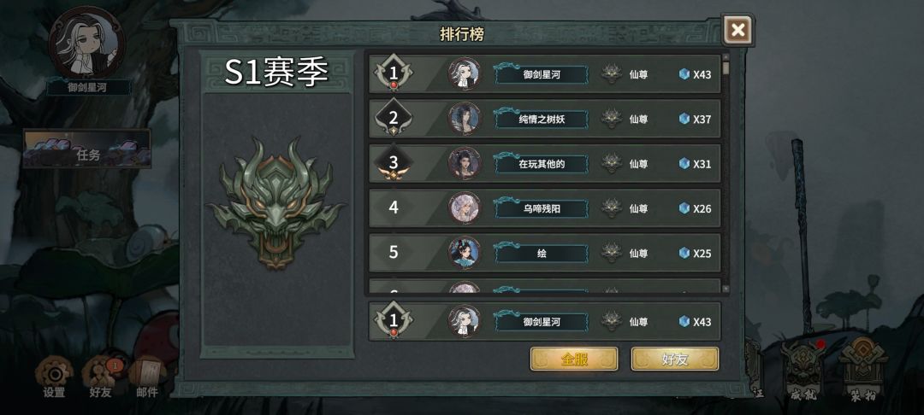This screenshot has height=415, width=924.
Task: Open the 好友 friends icon at bottom left
Action: pyautogui.click(x=100, y=375)
